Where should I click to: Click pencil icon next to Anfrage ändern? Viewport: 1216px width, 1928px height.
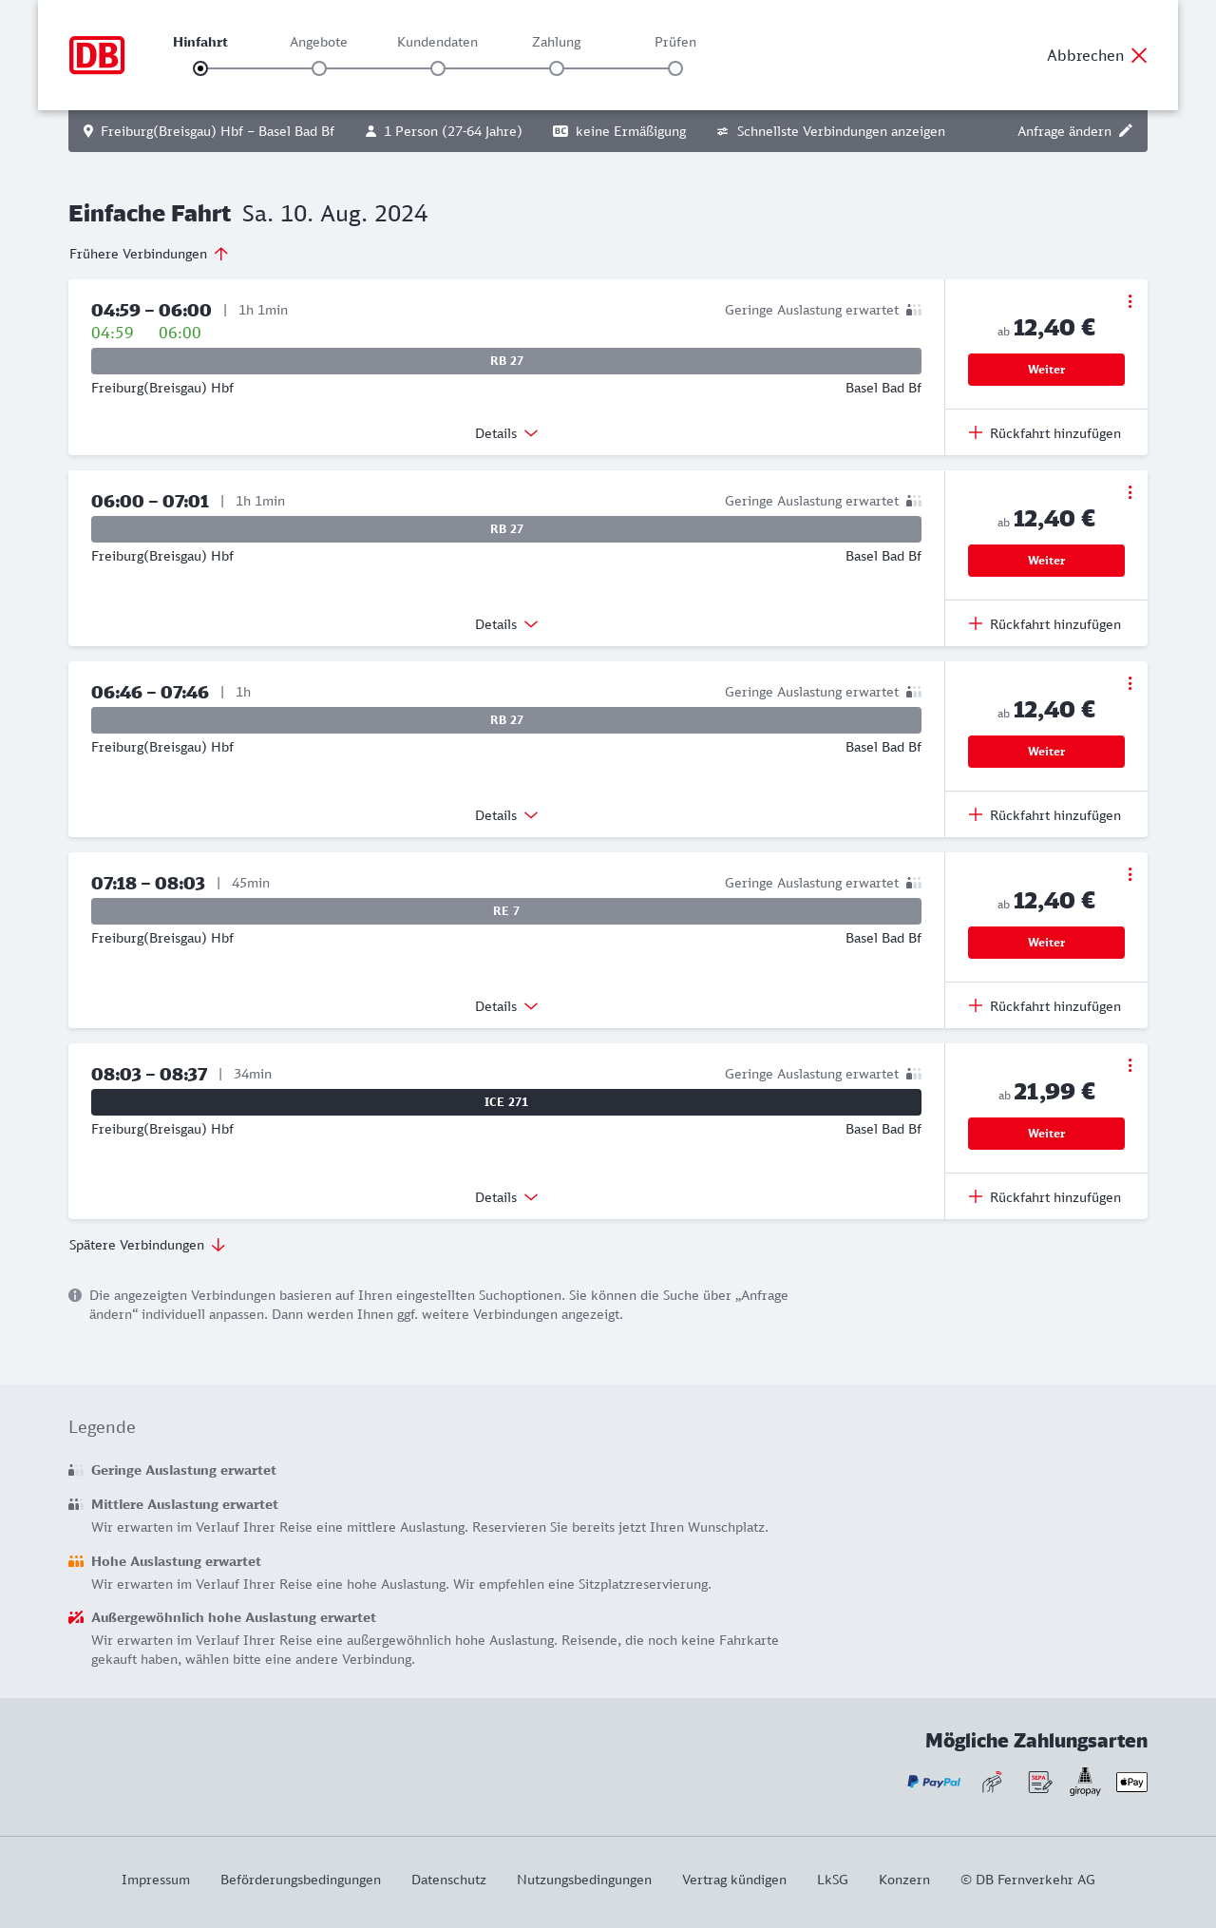point(1126,131)
